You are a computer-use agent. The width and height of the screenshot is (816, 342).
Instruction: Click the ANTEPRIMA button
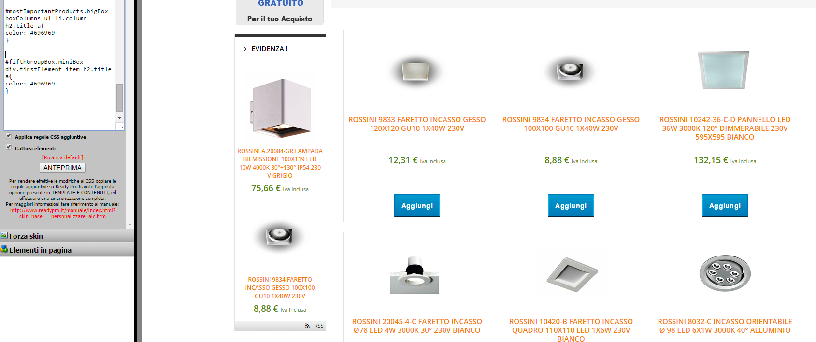[x=62, y=168]
